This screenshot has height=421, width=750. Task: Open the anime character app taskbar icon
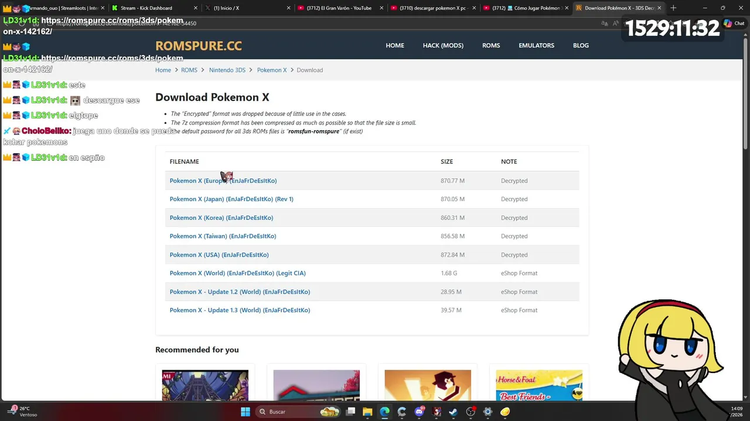436,412
